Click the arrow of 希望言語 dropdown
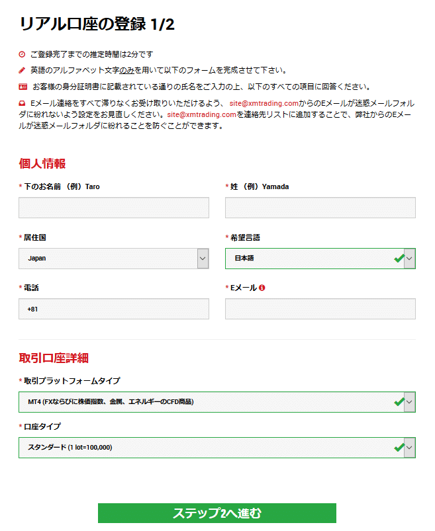Viewport: 435px width, 531px height. click(x=410, y=259)
